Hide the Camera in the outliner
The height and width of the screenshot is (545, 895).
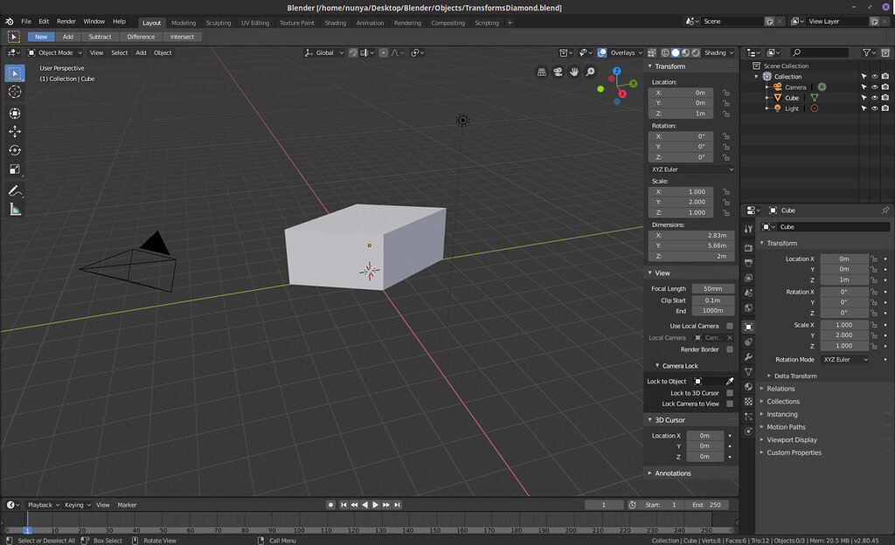click(x=875, y=86)
